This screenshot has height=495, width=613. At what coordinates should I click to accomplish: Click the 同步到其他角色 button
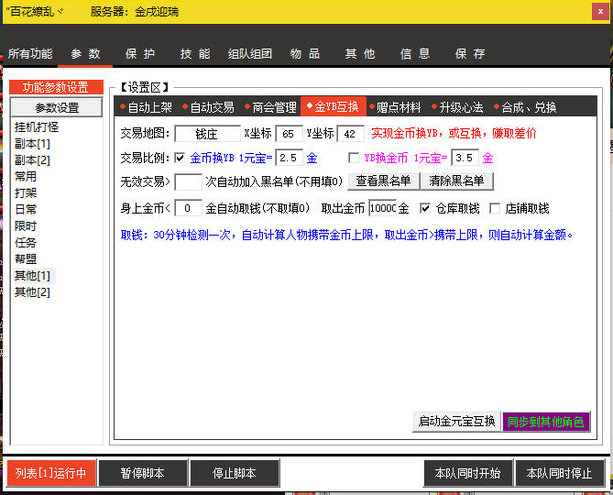546,422
